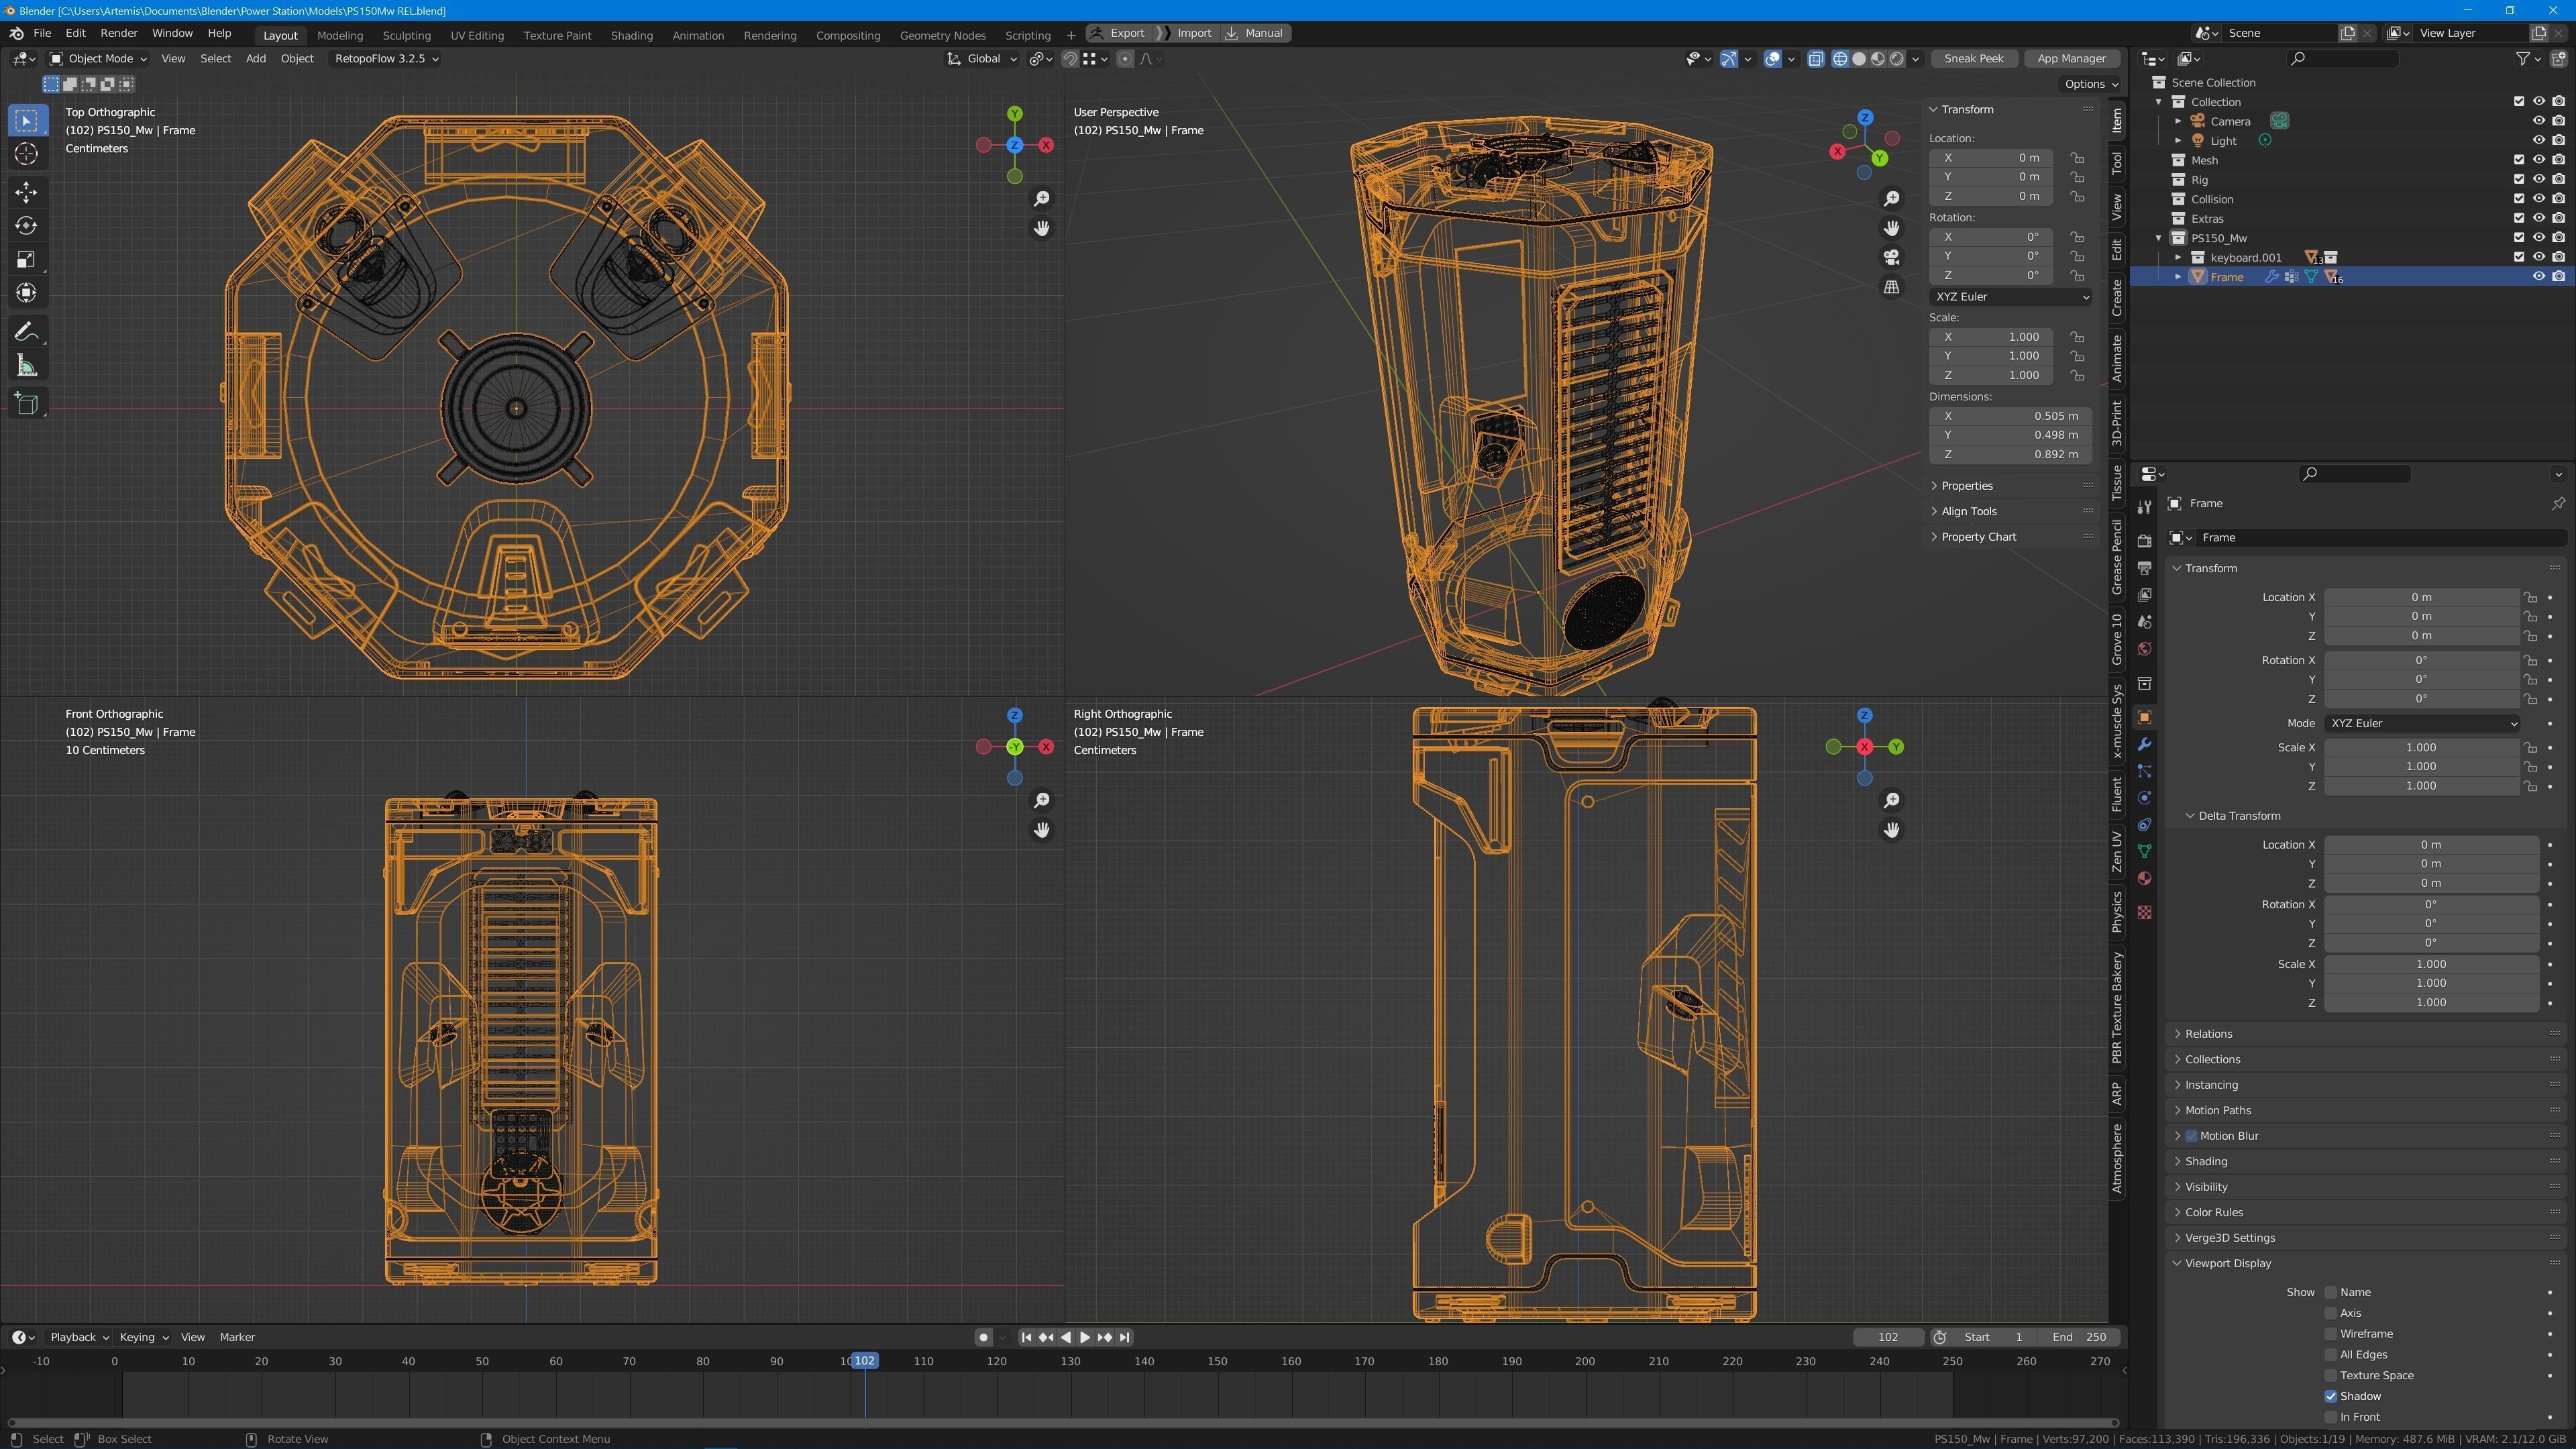2576x1449 pixels.
Task: Expand the Align Tools panel
Action: [x=1968, y=512]
